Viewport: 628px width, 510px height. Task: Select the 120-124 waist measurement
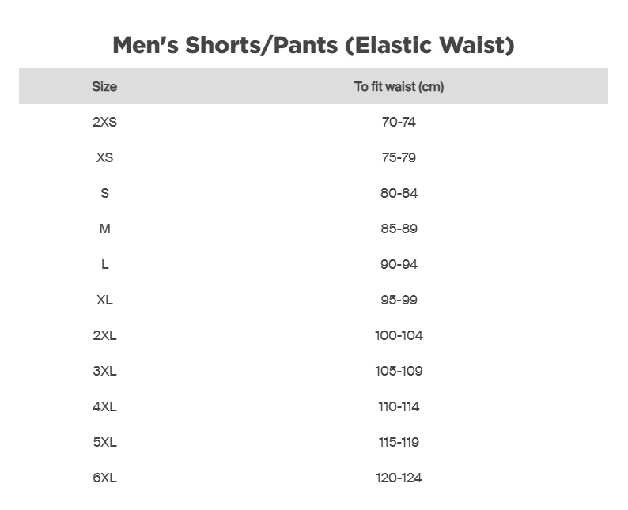click(399, 478)
